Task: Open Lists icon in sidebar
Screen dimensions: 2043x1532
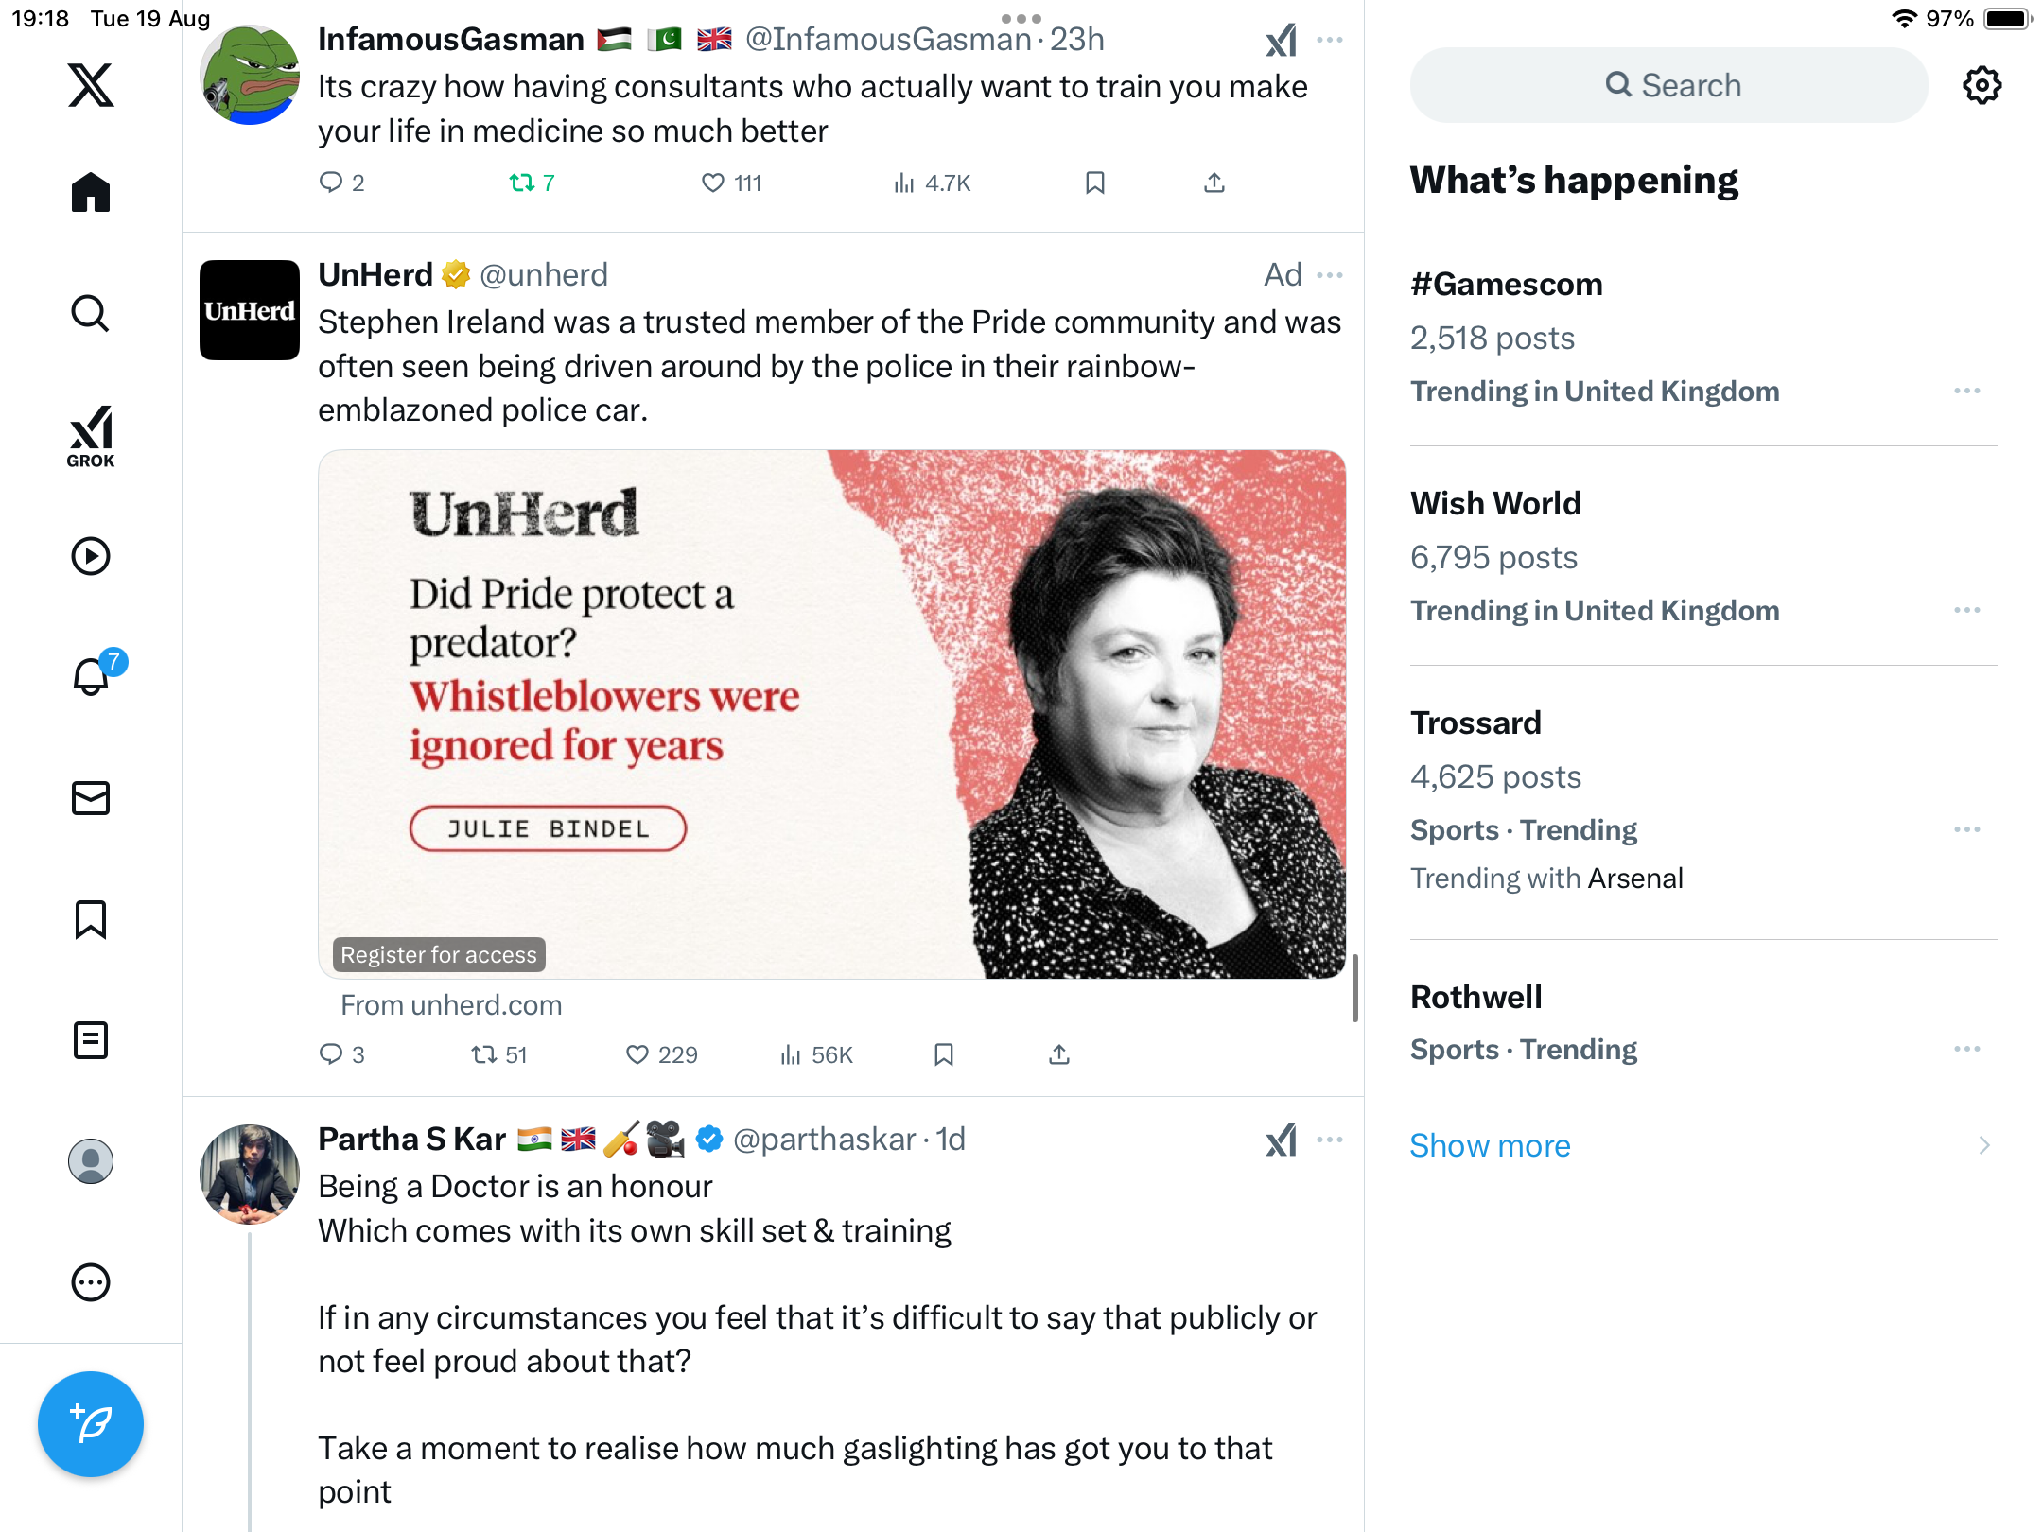Action: coord(91,1040)
